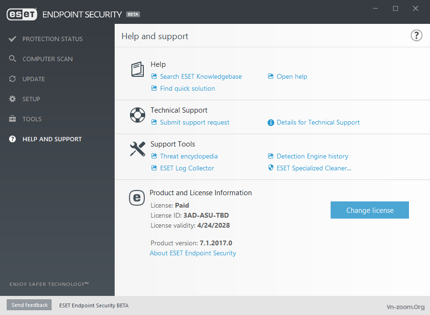Open the Threat encyclopedia link

189,156
